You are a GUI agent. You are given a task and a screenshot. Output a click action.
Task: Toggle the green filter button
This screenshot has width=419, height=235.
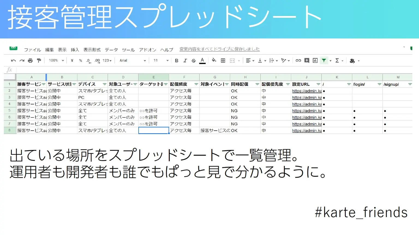[324, 60]
